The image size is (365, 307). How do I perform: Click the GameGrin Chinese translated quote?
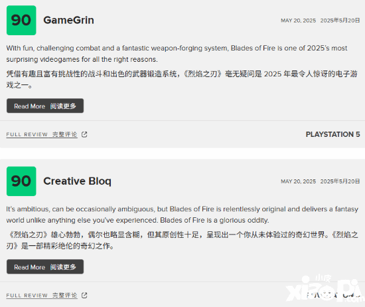pos(182,80)
